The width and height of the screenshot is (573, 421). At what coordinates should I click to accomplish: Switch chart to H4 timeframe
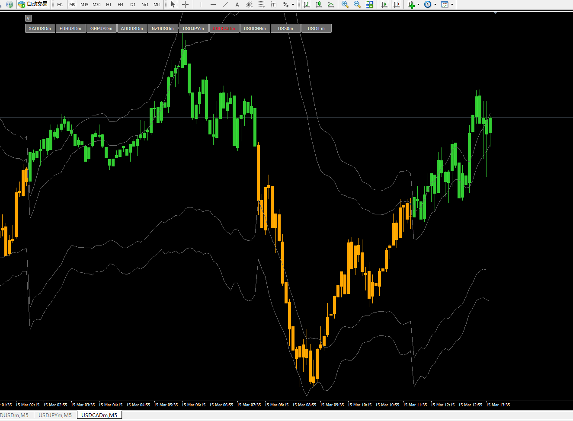(x=121, y=4)
